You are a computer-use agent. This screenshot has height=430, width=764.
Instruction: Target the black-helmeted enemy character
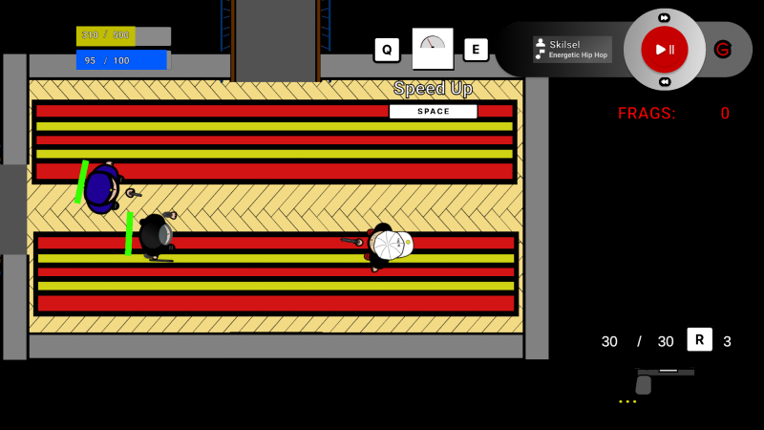tap(154, 234)
